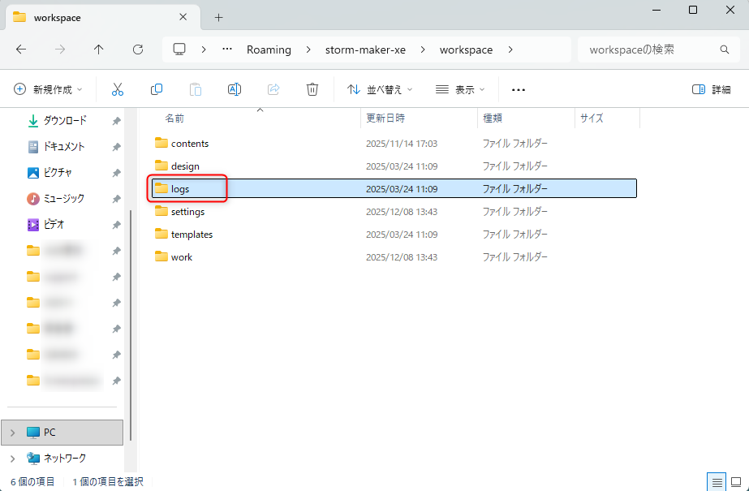The height and width of the screenshot is (491, 749).
Task: Click the workspace search field
Action: pyautogui.click(x=649, y=50)
